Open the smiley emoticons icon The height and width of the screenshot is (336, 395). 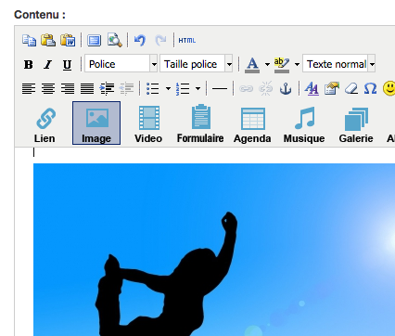(x=389, y=89)
